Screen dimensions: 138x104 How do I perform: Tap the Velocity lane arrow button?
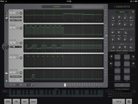point(21,28)
